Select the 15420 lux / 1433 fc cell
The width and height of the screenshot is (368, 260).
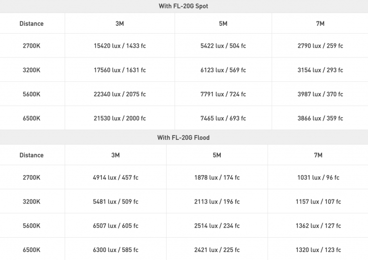point(119,46)
